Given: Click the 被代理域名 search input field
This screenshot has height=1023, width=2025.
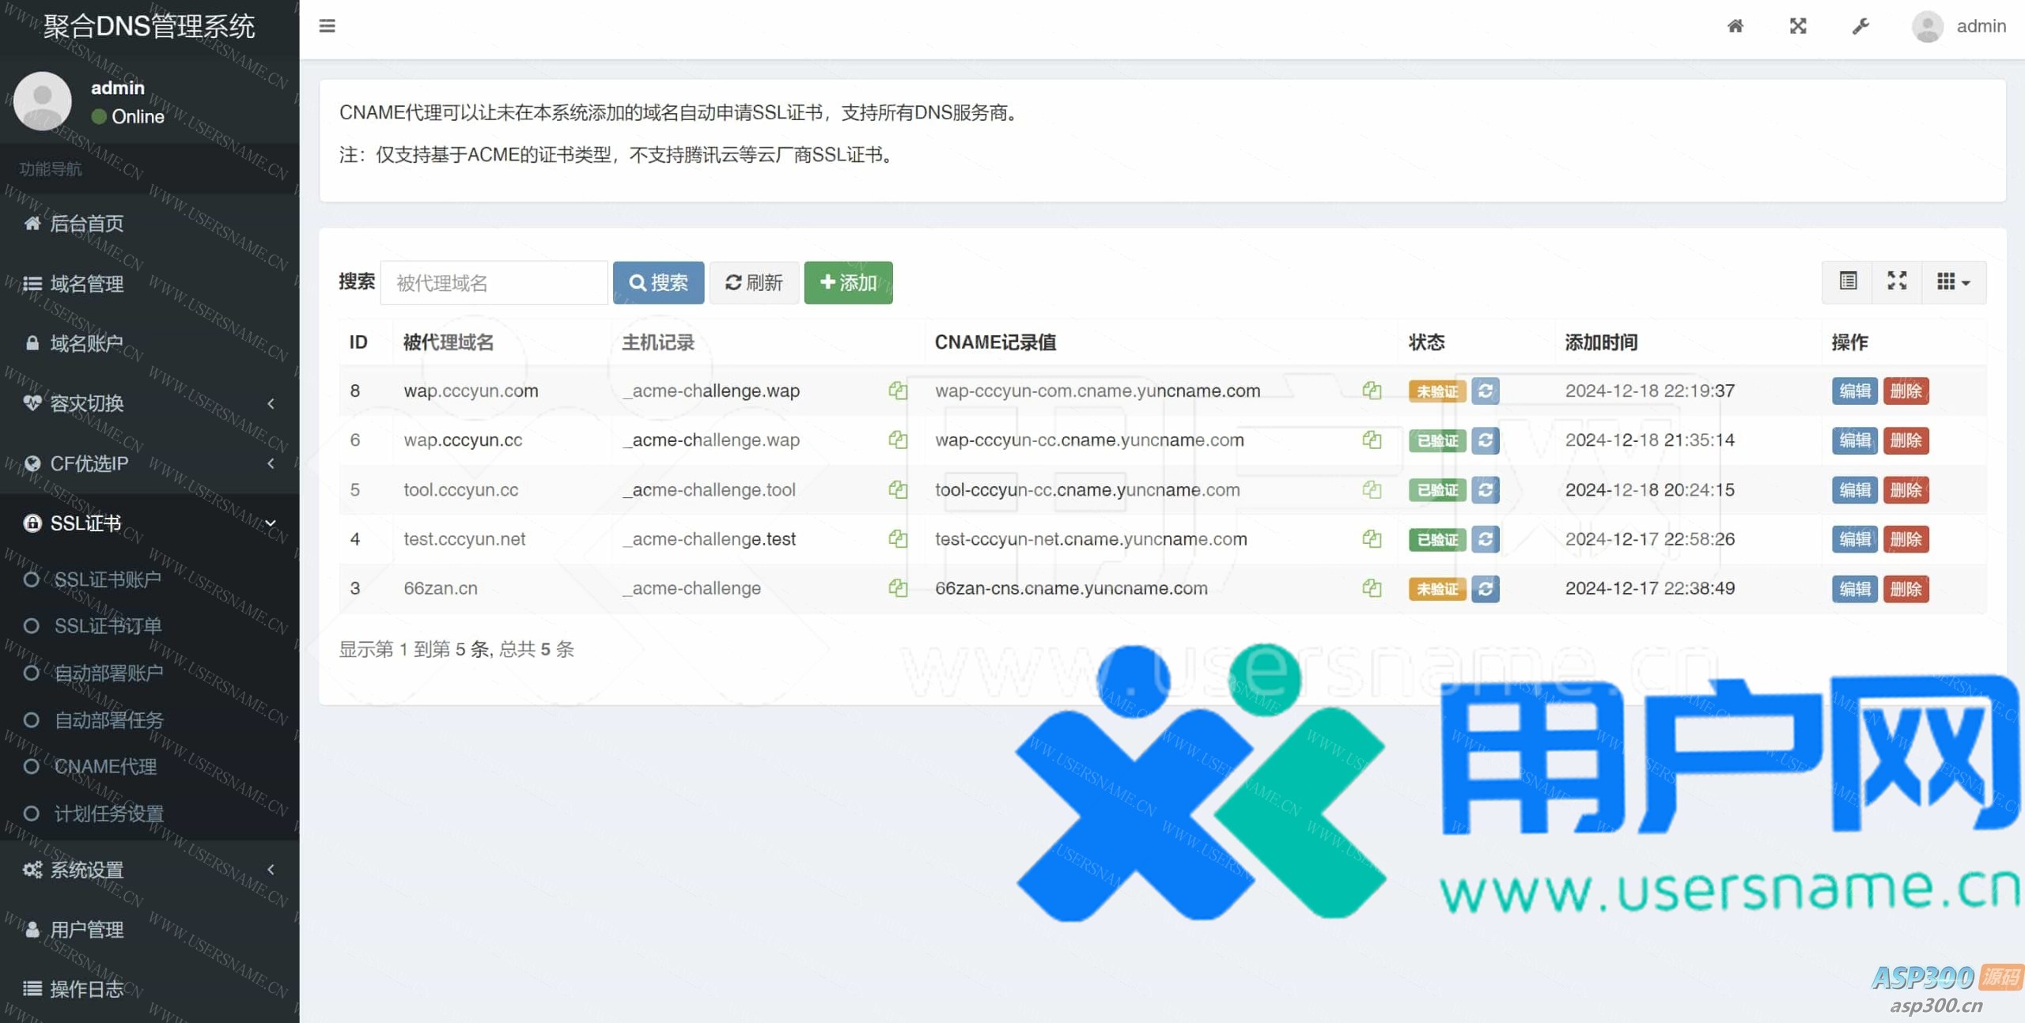Looking at the screenshot, I should point(494,283).
